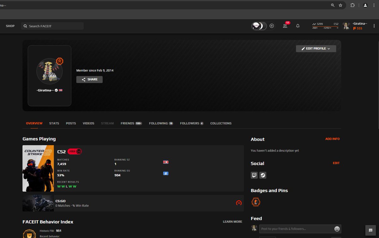Expand the premium chevron on the avatar card
379x238 pixels.
point(60,61)
